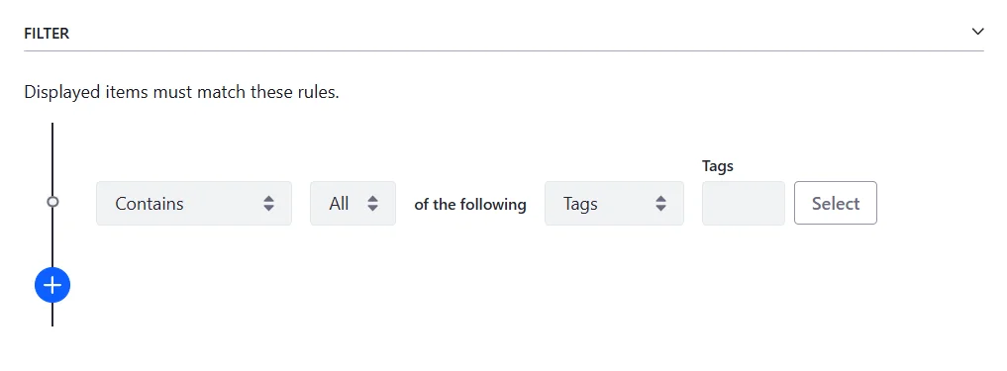
Task: Focus the empty Tags input field
Action: 743,204
